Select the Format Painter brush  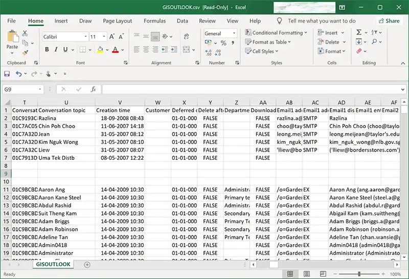[x=25, y=53]
